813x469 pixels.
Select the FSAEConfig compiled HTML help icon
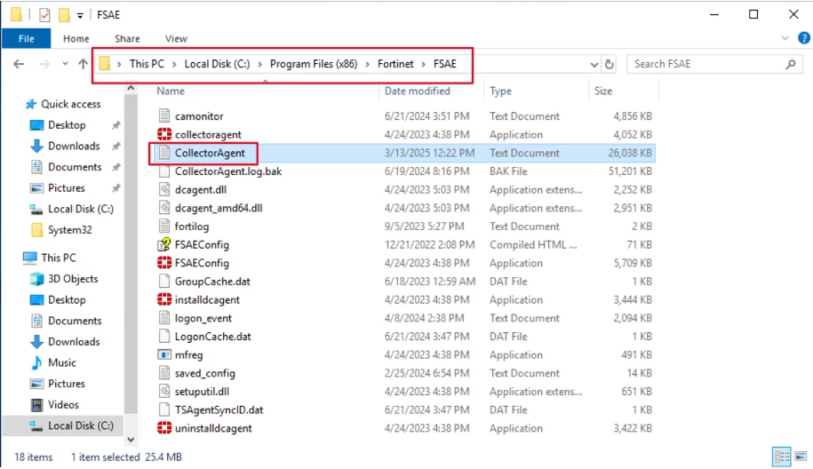[164, 244]
